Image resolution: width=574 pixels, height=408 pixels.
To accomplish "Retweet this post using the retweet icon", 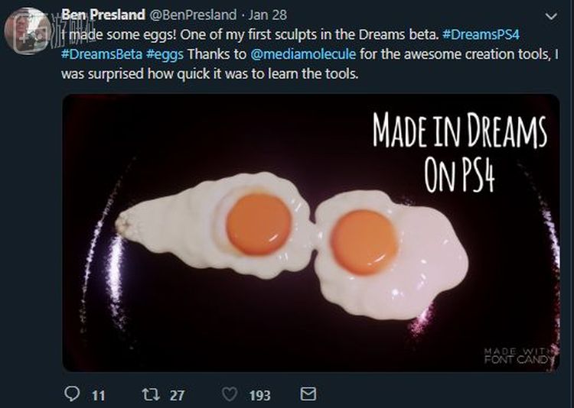I will click(152, 394).
